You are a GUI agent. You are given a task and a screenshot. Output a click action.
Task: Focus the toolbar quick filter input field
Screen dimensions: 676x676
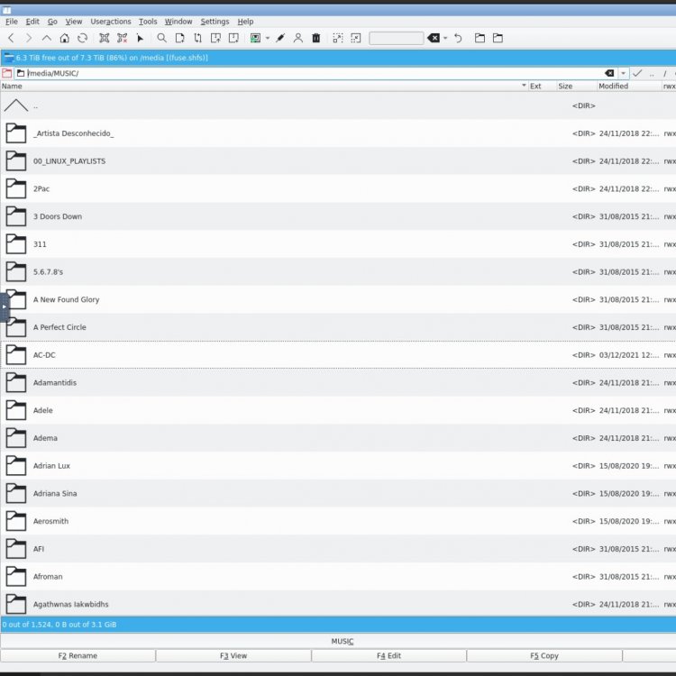click(397, 39)
